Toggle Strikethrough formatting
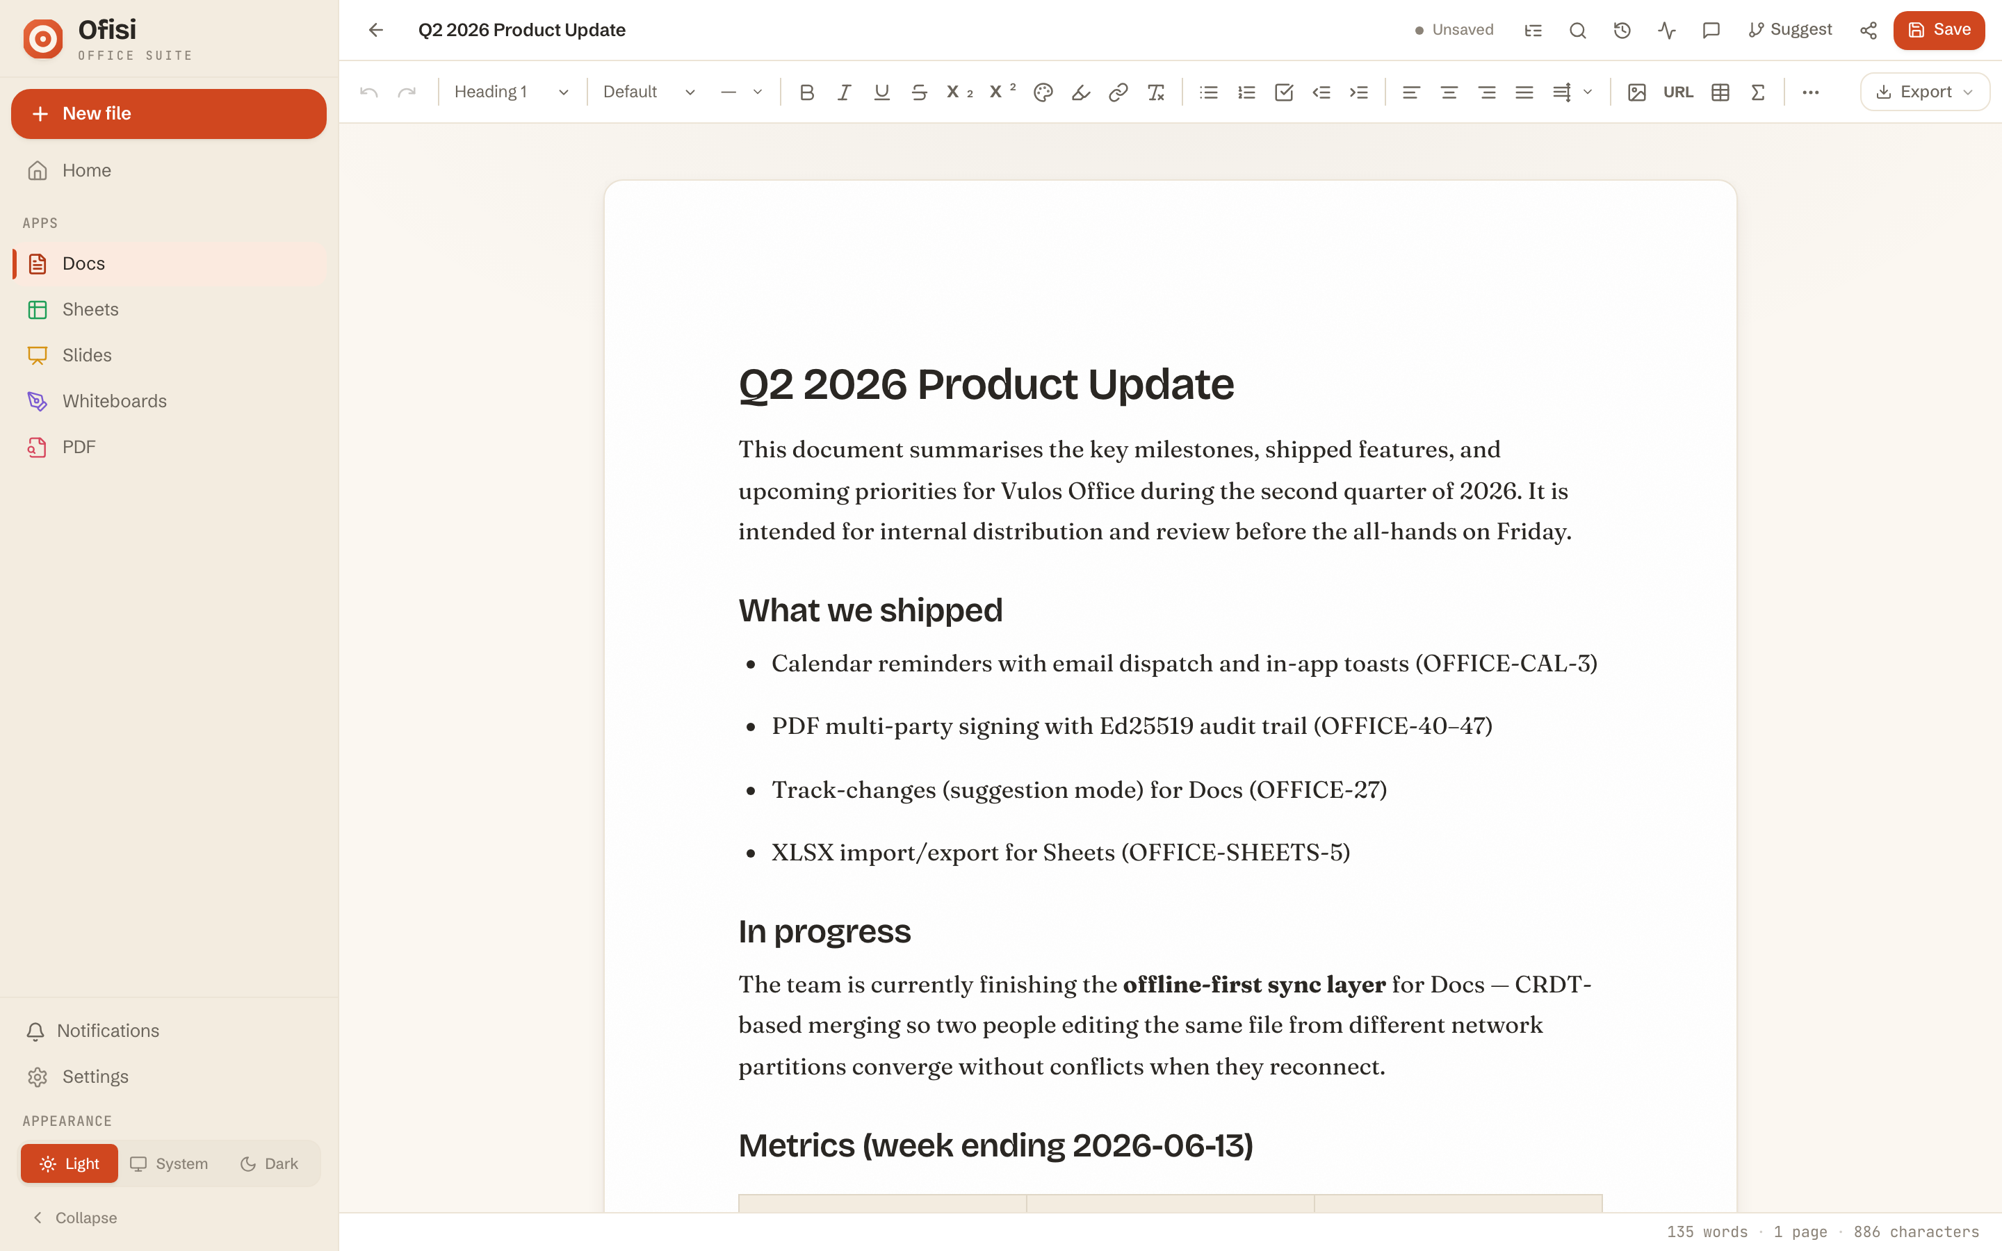Image resolution: width=2002 pixels, height=1251 pixels. (919, 92)
